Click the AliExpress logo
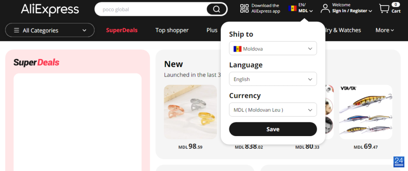Viewport: 408px width, 171px height. [50, 10]
